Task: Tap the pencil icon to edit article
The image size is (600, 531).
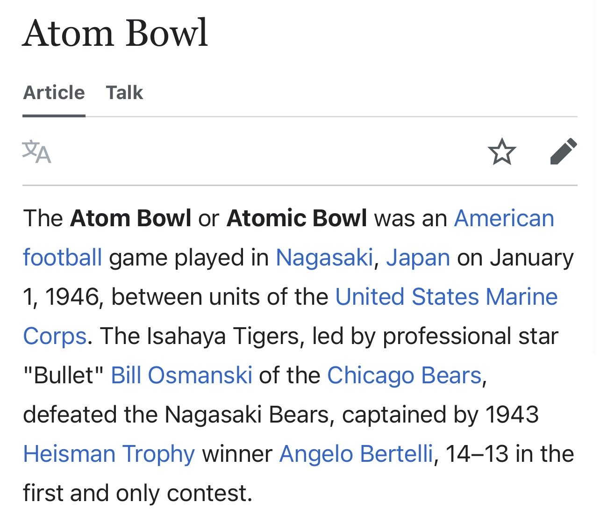Action: coord(564,151)
